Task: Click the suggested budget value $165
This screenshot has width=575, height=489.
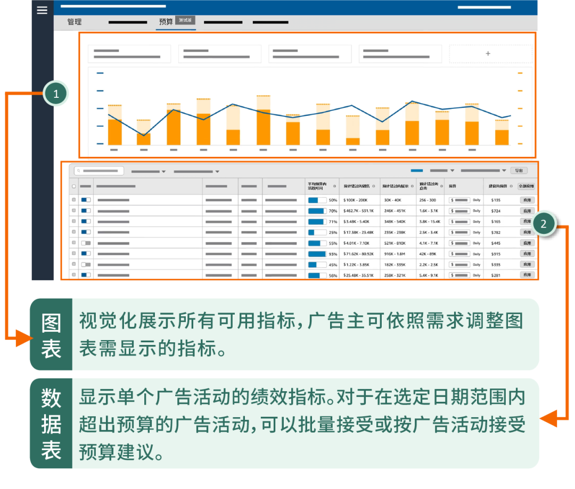Action: pyautogui.click(x=496, y=222)
